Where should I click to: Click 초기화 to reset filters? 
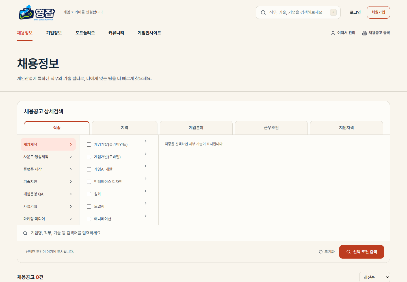[327, 252]
